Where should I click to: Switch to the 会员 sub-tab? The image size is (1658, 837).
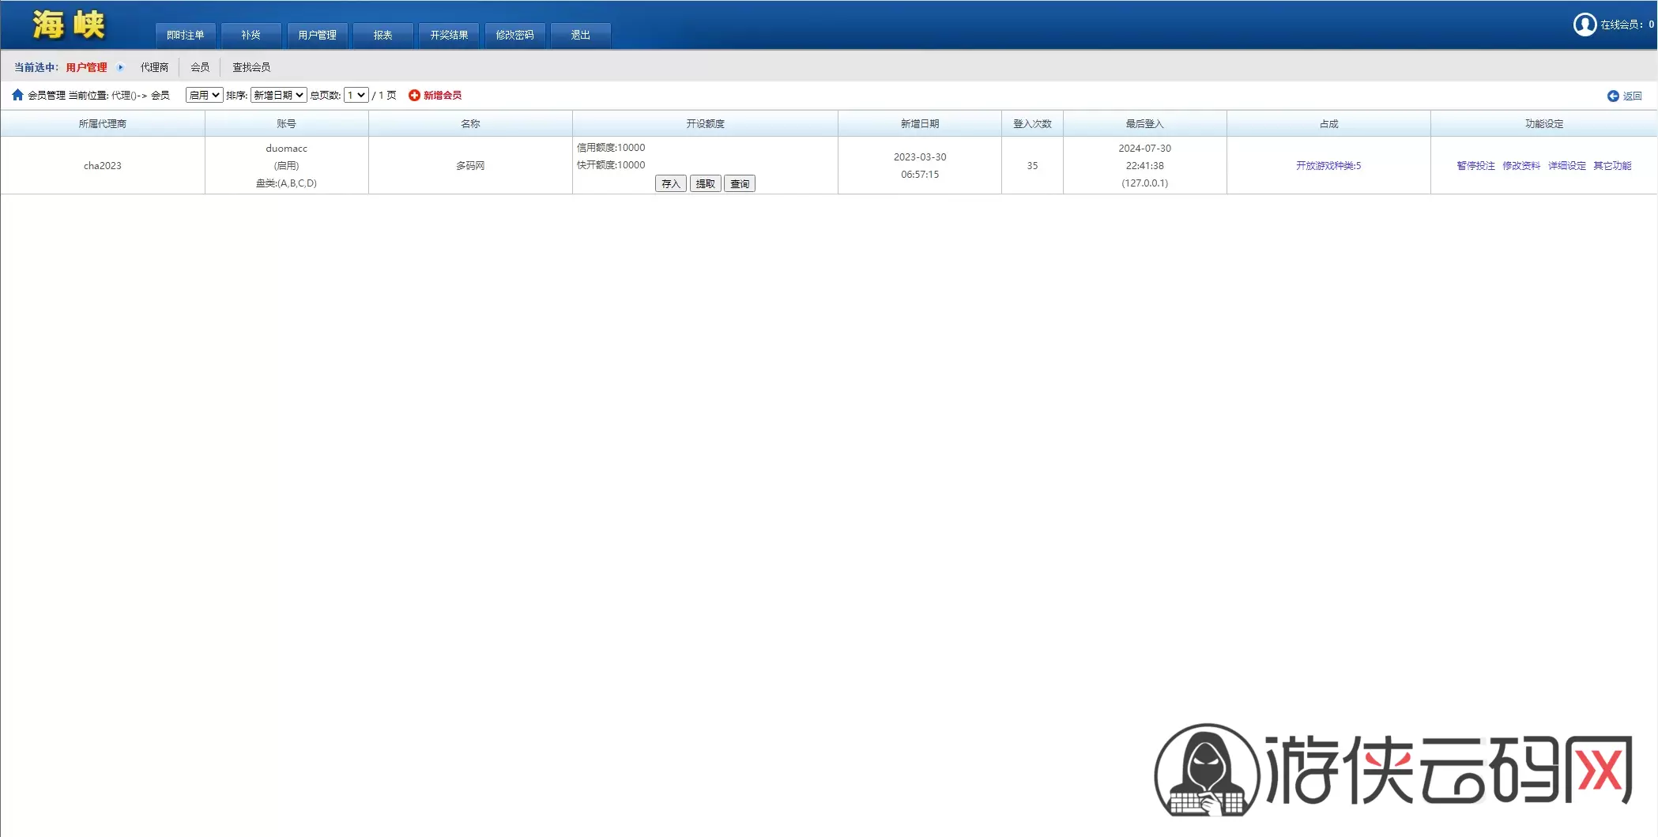(x=200, y=67)
